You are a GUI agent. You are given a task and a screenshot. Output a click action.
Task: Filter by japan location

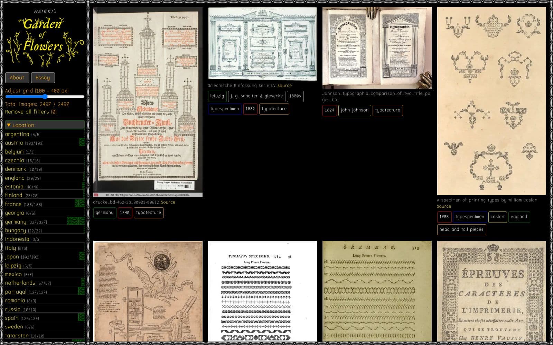click(x=45, y=257)
